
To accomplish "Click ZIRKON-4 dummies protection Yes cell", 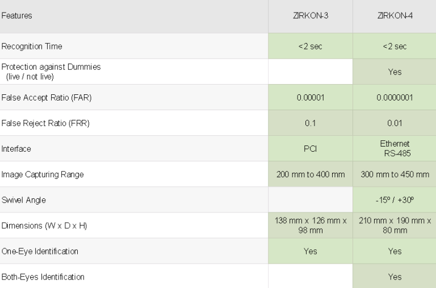I will (394, 72).
